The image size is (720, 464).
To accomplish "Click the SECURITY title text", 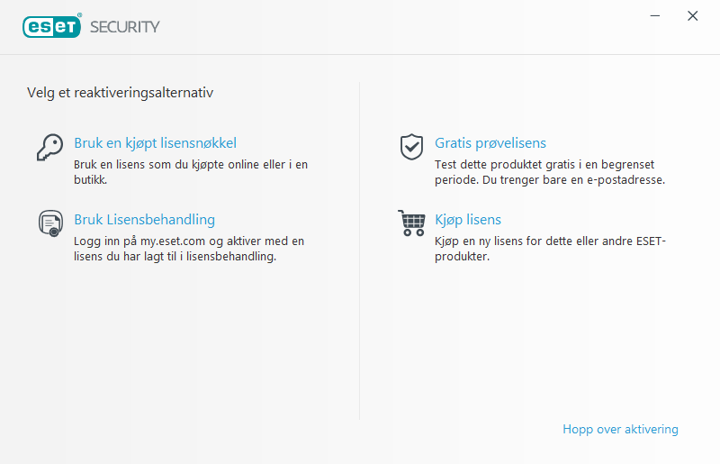I will tap(125, 27).
